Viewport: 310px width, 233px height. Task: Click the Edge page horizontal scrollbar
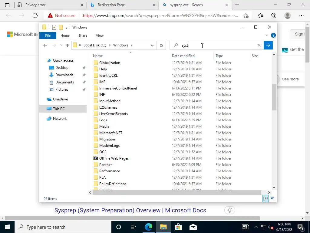(x=133, y=218)
